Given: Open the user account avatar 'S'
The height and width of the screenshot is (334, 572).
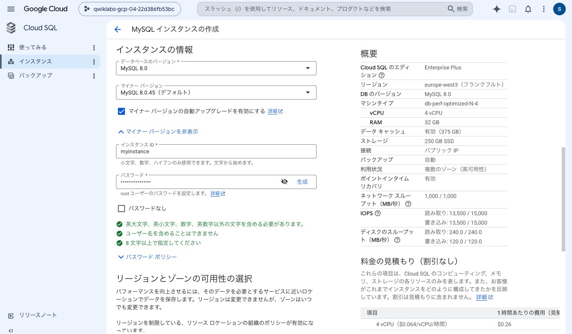Looking at the screenshot, I should 559,9.
